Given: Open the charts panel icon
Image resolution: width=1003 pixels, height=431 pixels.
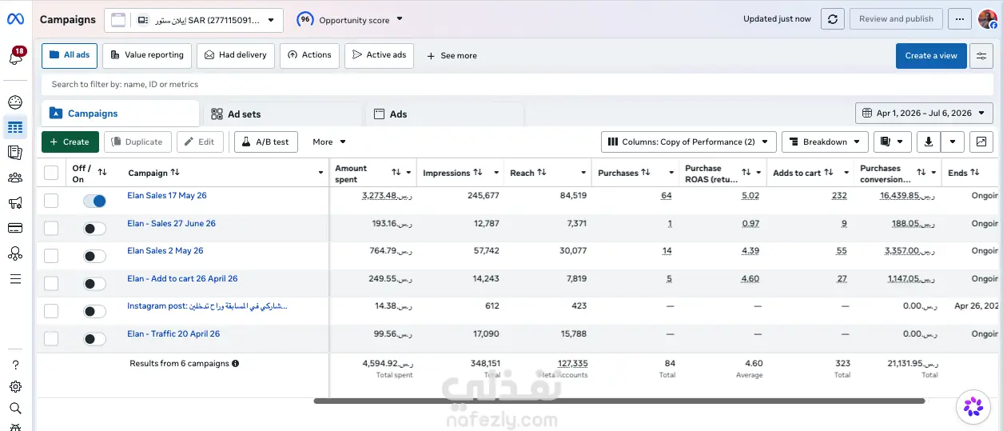Looking at the screenshot, I should point(981,142).
